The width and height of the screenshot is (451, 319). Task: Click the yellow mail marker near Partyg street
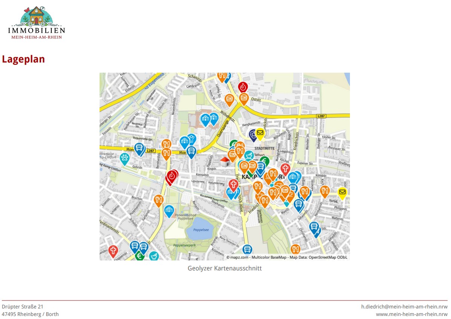coord(342,193)
